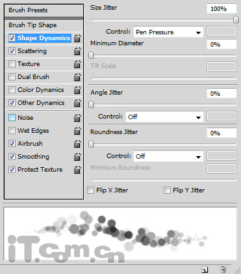Viewport: 241px width, 274px height.
Task: Open Size Jitter Control dropdown showing Pen Pressure
Action: pos(168,32)
